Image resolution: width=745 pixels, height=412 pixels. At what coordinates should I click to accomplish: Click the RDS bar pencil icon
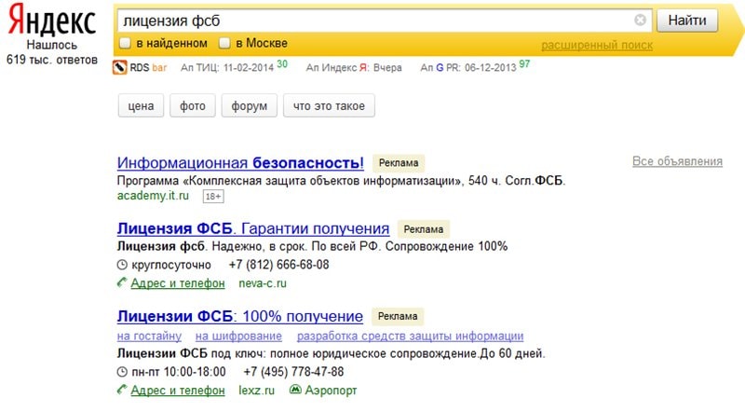[120, 67]
